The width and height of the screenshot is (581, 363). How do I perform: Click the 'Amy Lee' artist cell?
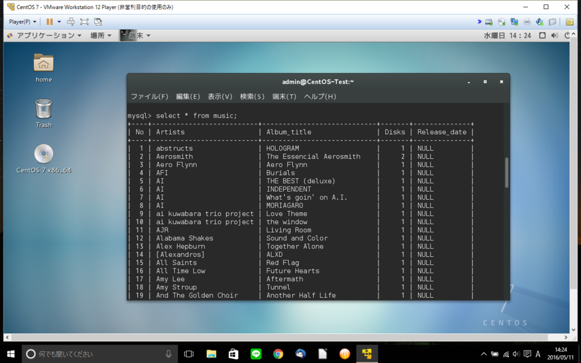(x=170, y=279)
